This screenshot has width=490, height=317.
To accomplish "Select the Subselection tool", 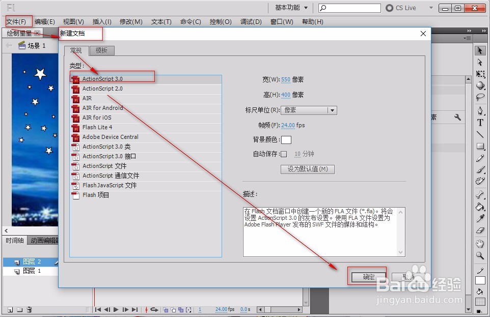I will pyautogui.click(x=480, y=62).
